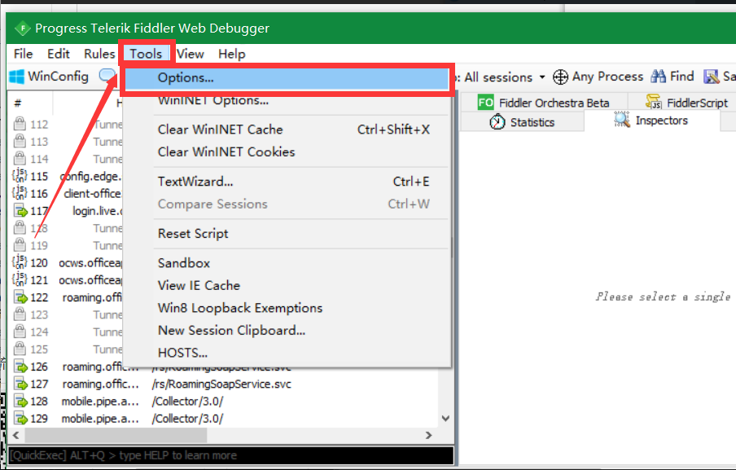Click the Any Process button
Screen dimensions: 736x470
pyautogui.click(x=598, y=77)
